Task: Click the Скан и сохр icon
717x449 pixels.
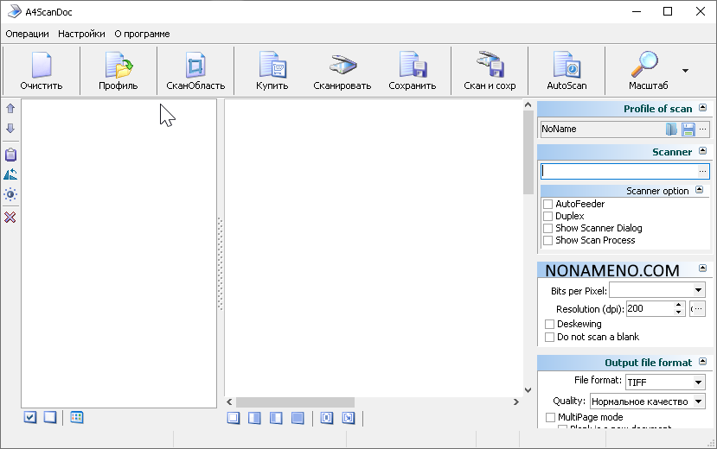Action: coord(490,66)
